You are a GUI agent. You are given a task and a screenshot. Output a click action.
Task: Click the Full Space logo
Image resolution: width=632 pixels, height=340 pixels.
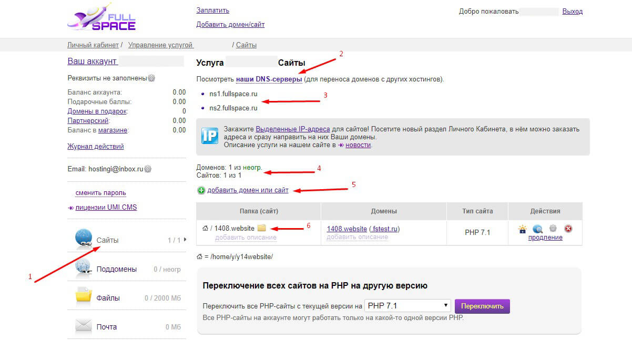pos(101,17)
